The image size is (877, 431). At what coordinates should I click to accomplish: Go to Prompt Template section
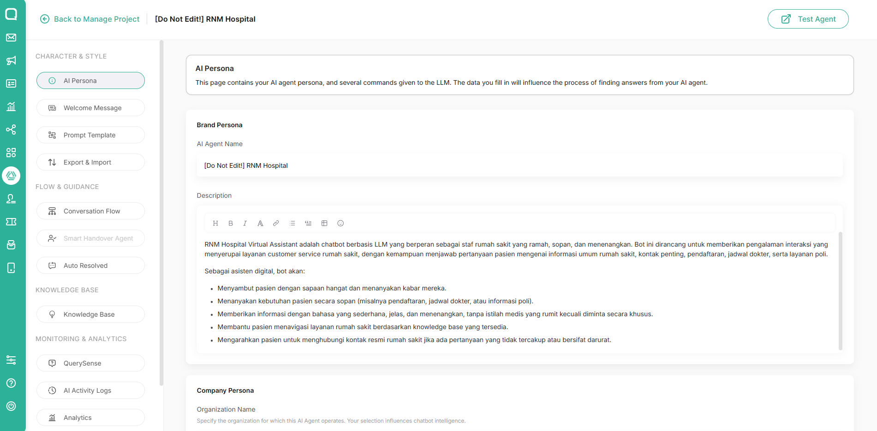coord(90,135)
